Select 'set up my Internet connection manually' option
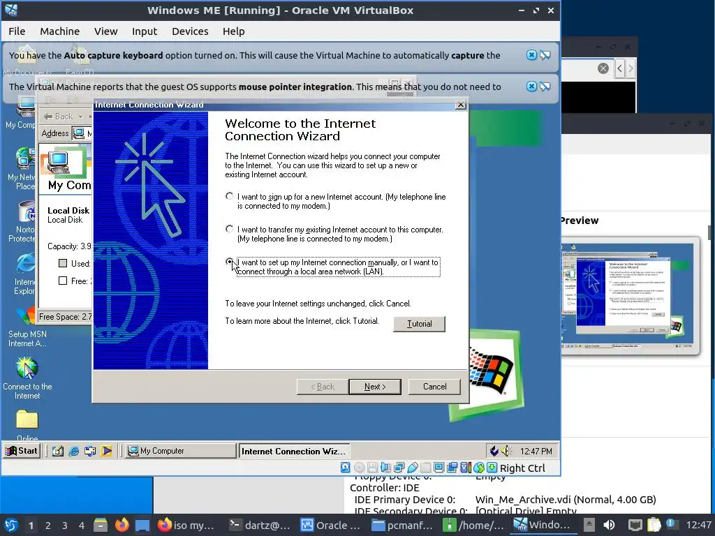Viewport: 715px width, 536px height. click(229, 262)
